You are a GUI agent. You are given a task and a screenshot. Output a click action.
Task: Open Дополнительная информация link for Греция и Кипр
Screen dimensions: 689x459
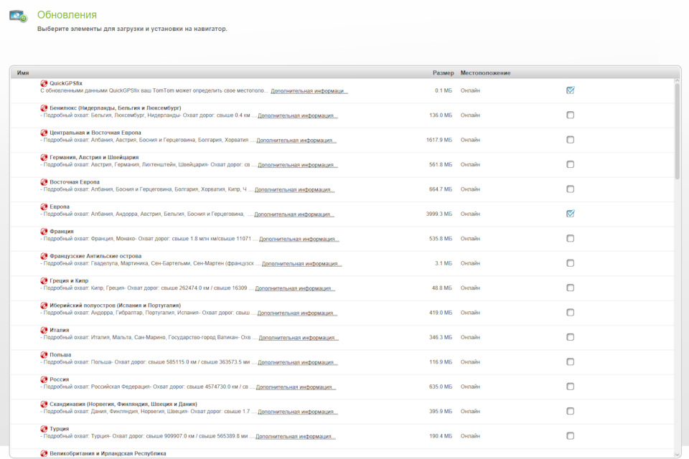[295, 288]
